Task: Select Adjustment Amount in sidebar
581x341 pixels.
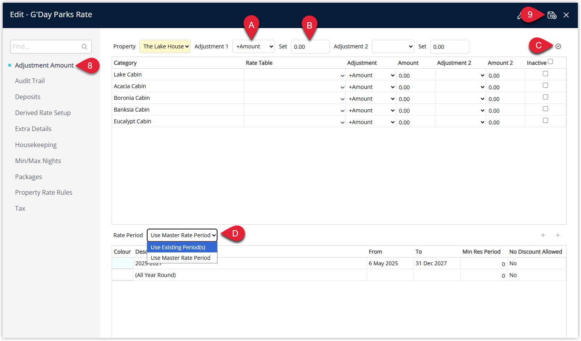Action: pyautogui.click(x=44, y=66)
